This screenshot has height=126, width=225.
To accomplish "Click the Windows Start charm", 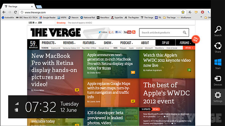I will (218, 64).
